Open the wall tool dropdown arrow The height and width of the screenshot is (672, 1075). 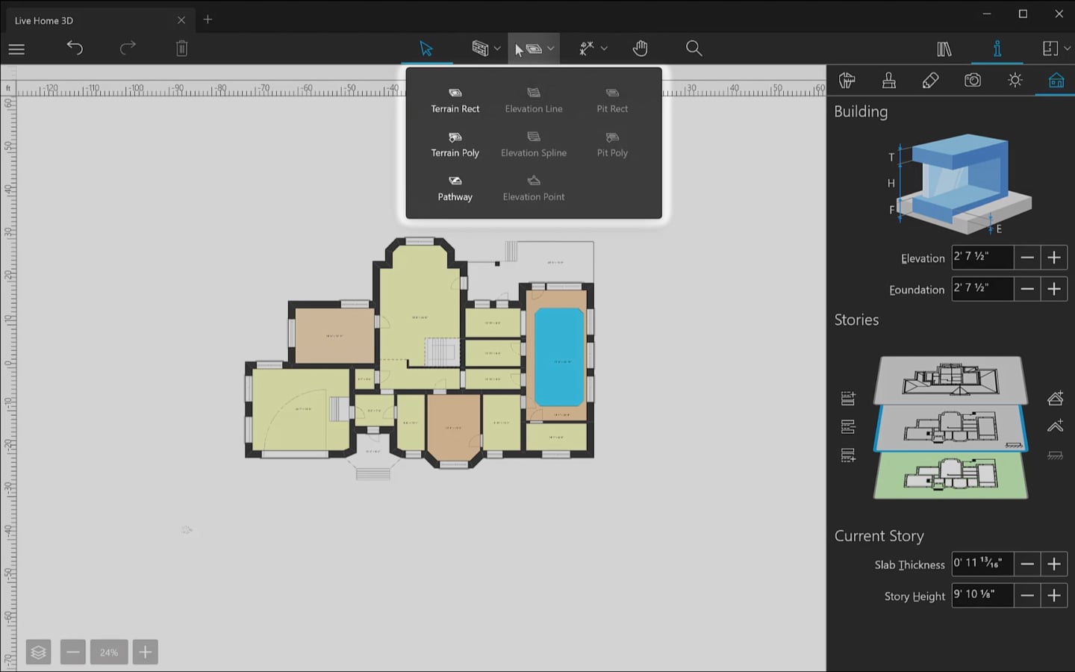coord(497,48)
